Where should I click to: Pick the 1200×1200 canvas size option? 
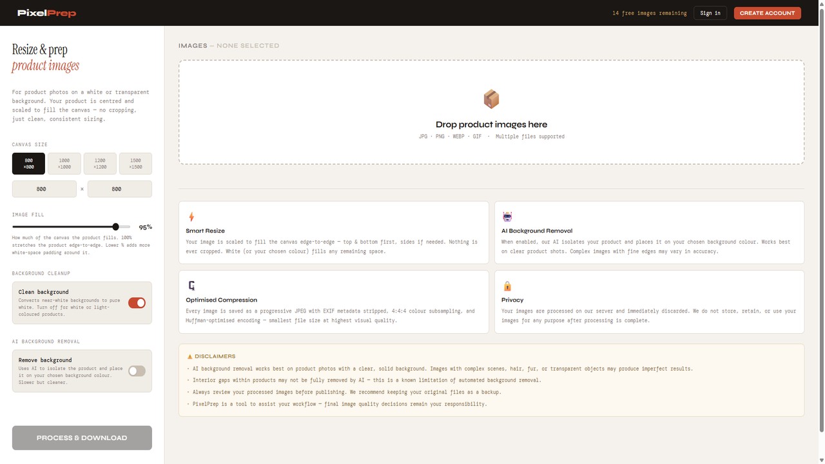coord(100,164)
